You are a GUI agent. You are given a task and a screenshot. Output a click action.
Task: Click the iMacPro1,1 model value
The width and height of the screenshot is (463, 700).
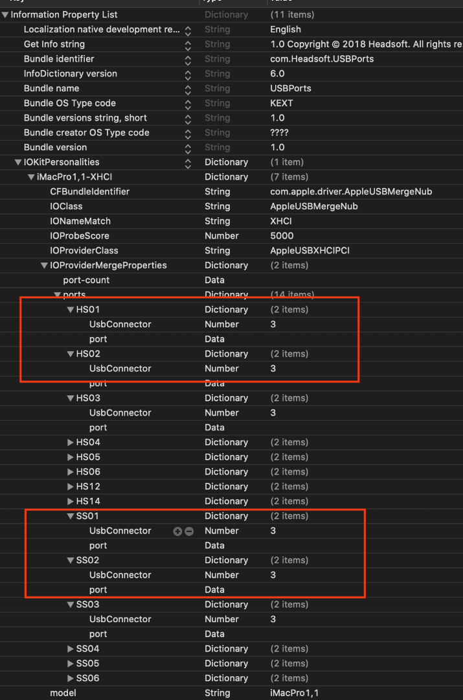click(x=295, y=693)
